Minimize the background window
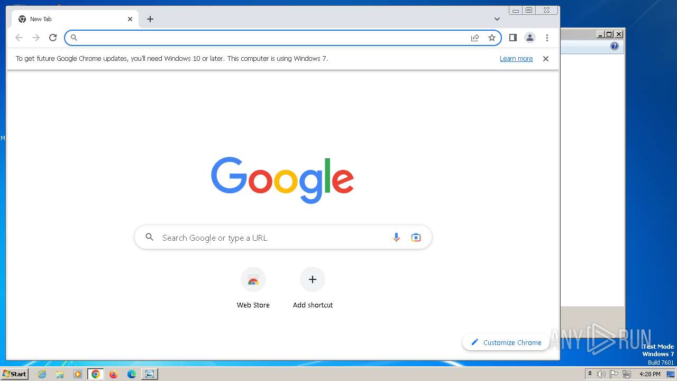The height and width of the screenshot is (381, 677). pos(600,34)
